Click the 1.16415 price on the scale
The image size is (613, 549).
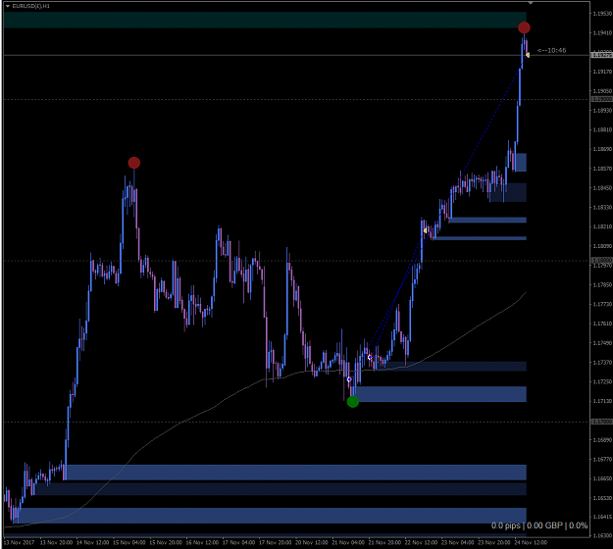602,517
